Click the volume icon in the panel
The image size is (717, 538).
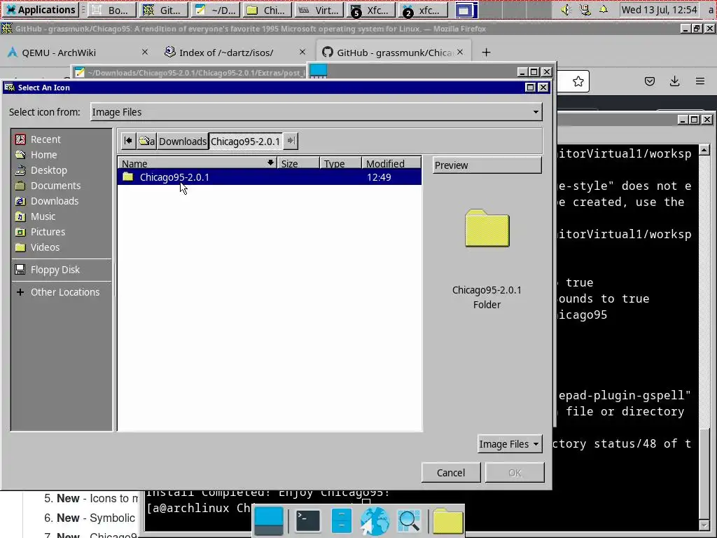pos(566,10)
